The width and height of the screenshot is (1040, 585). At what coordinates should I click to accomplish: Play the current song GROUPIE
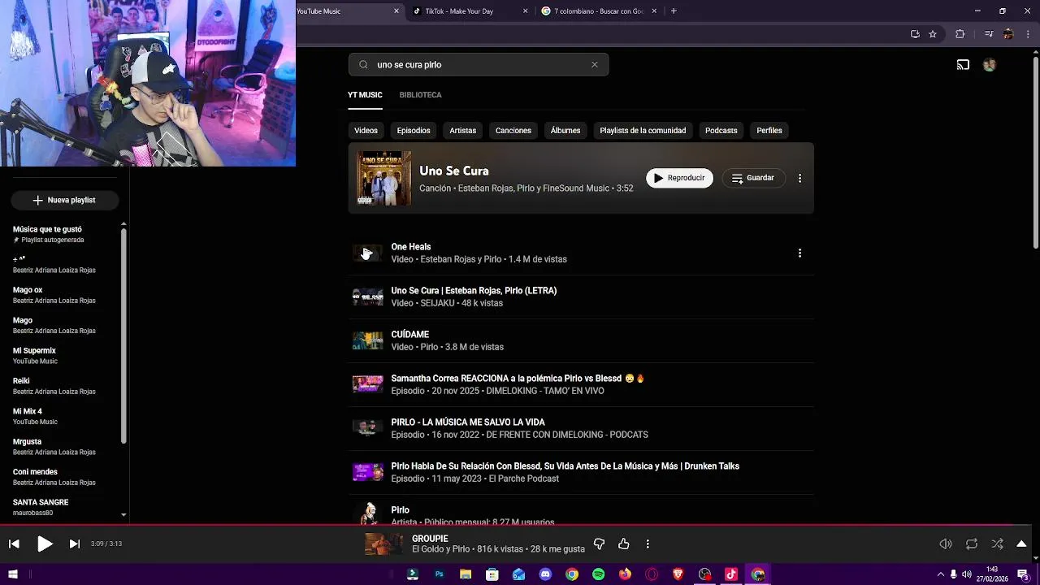[x=45, y=544]
